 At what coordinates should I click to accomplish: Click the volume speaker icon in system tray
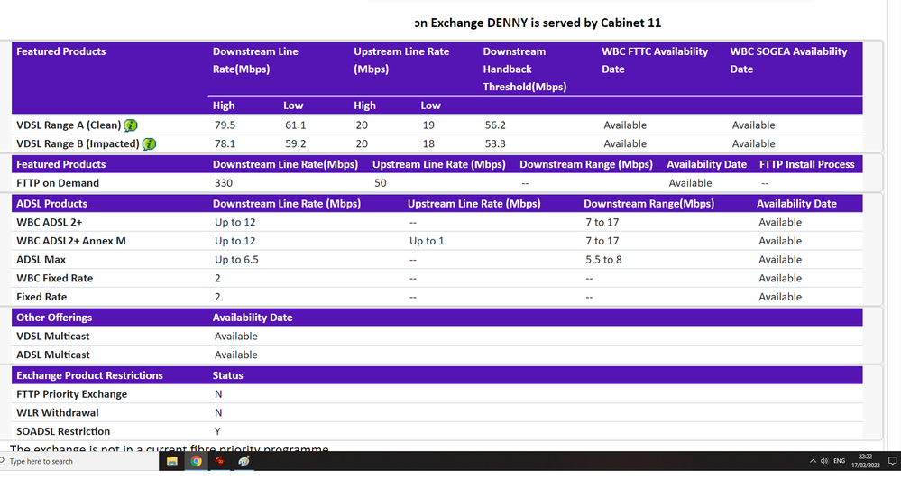click(824, 461)
